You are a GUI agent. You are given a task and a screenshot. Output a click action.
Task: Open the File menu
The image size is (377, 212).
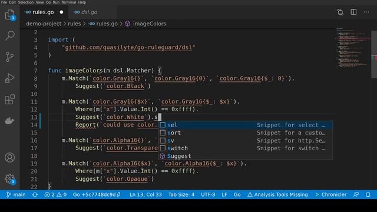pyautogui.click(x=4, y=2)
